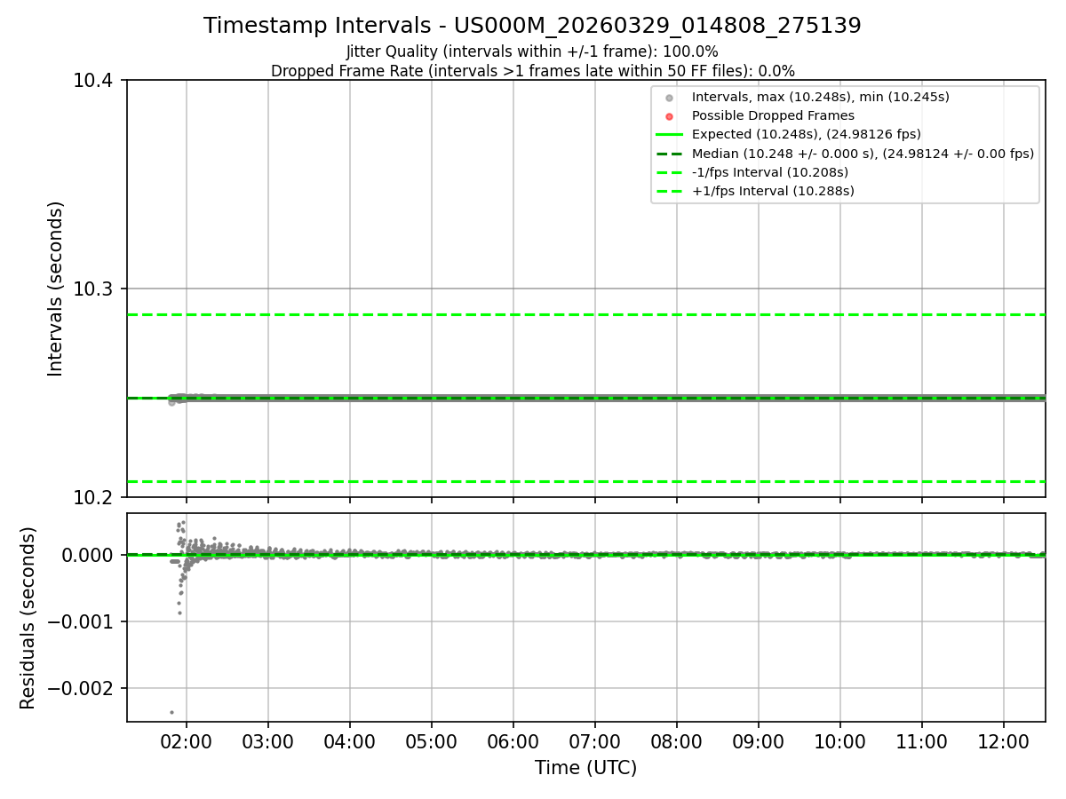
Task: Click the dark green dashed Median legend sample
Action: [670, 154]
